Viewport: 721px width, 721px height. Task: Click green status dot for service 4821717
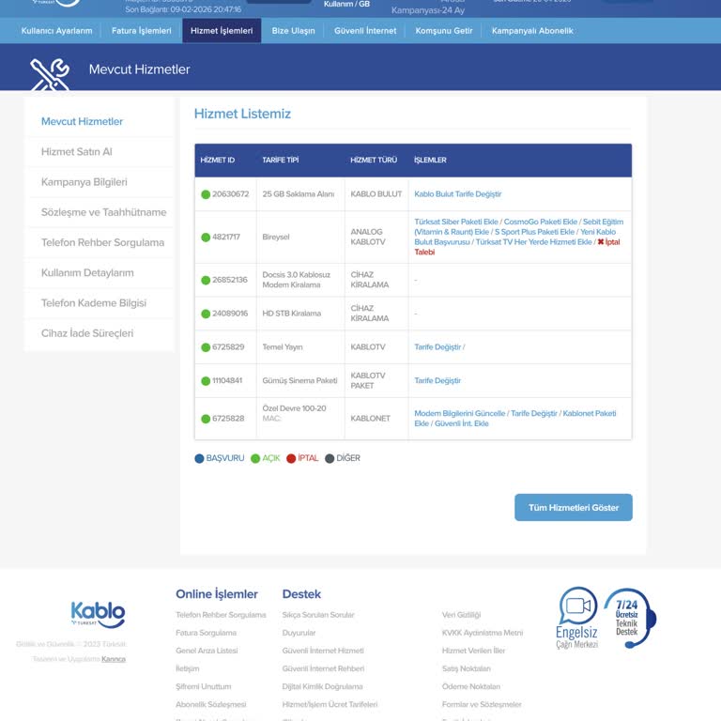[206, 238]
